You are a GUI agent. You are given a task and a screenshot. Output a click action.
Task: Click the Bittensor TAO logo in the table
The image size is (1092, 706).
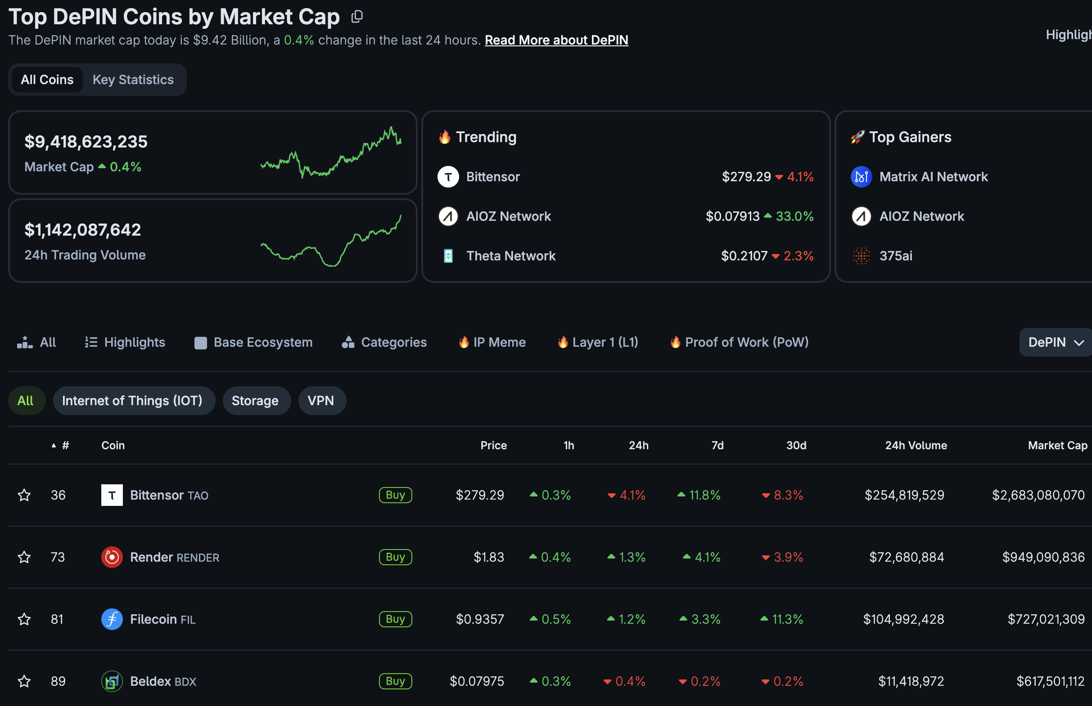(112, 495)
